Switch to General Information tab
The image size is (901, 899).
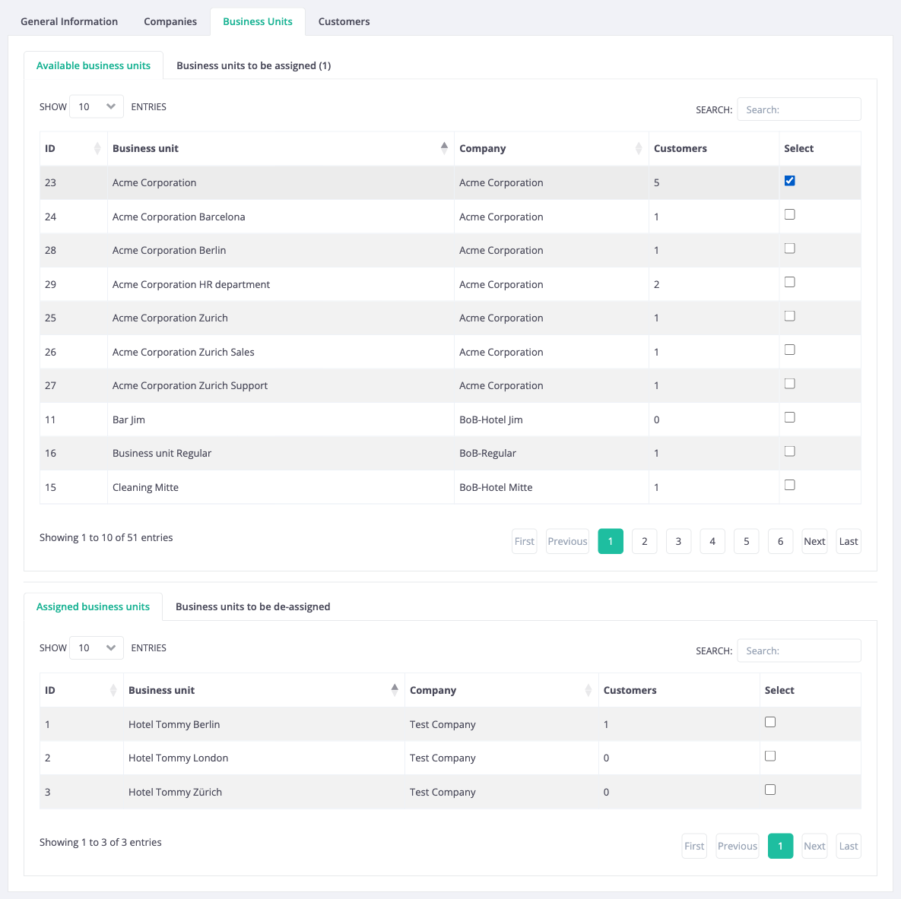pos(69,22)
